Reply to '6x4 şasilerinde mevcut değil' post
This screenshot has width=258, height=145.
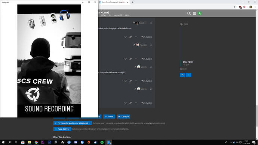(x=147, y=81)
